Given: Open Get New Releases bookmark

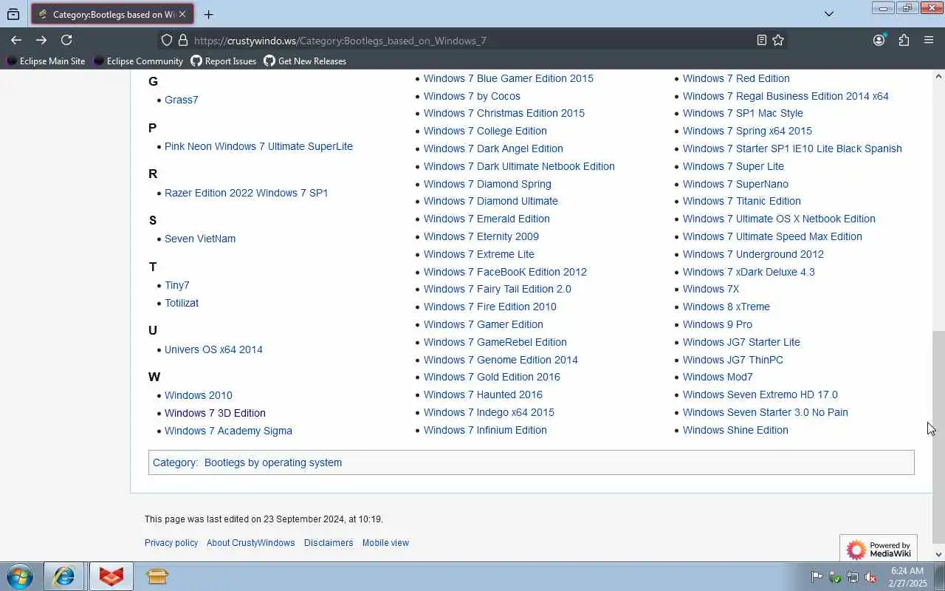Looking at the screenshot, I should (305, 61).
